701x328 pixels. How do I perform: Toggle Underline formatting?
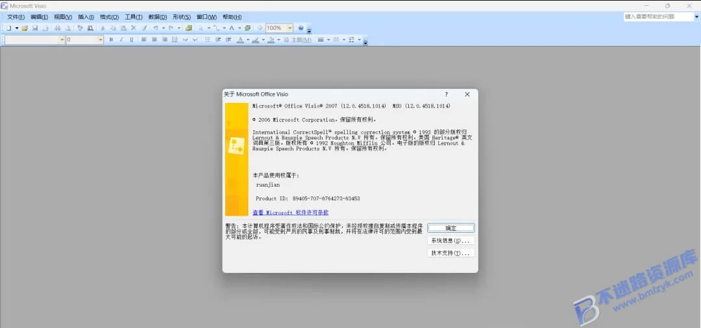click(131, 40)
